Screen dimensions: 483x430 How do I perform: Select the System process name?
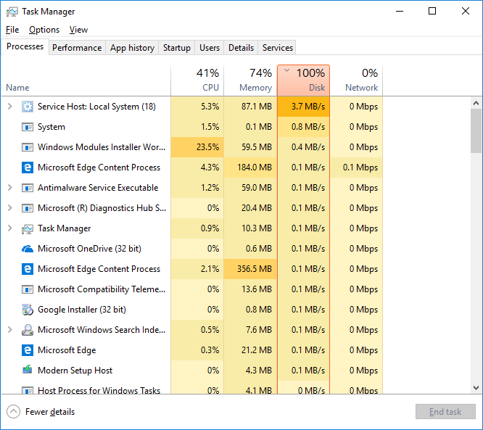click(51, 127)
